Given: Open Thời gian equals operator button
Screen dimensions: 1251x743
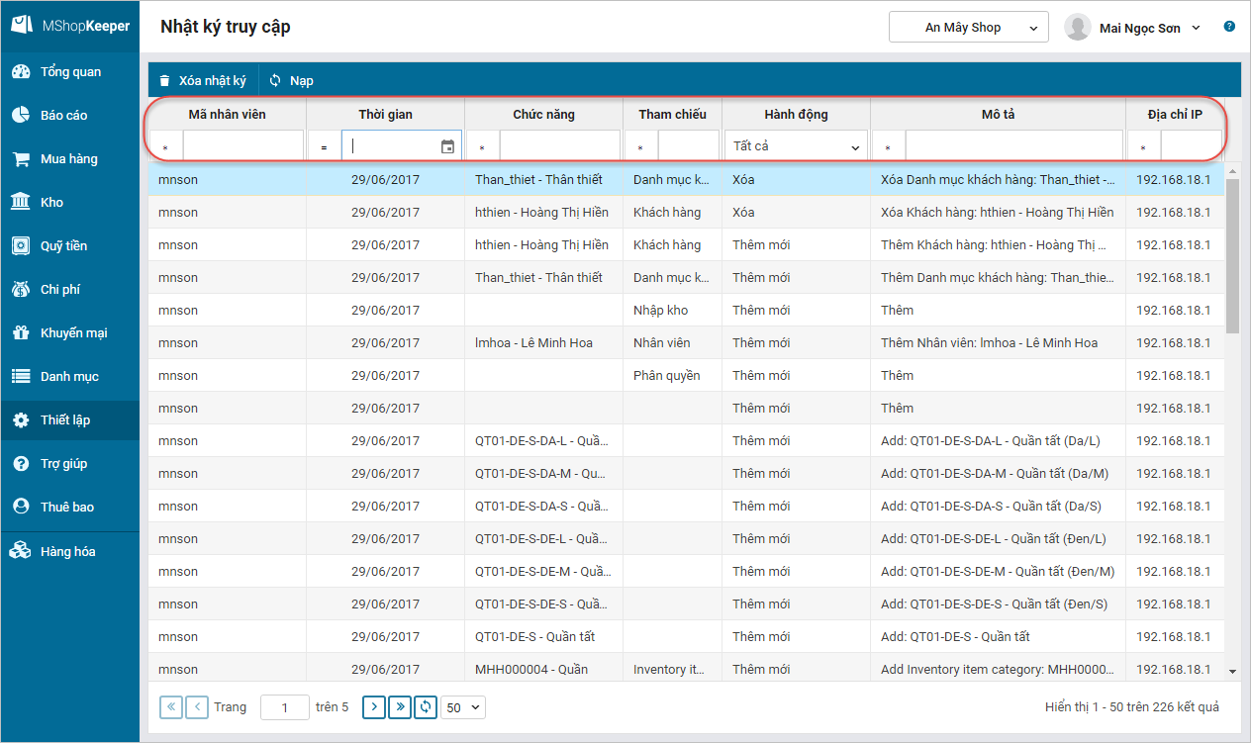Looking at the screenshot, I should tap(325, 146).
